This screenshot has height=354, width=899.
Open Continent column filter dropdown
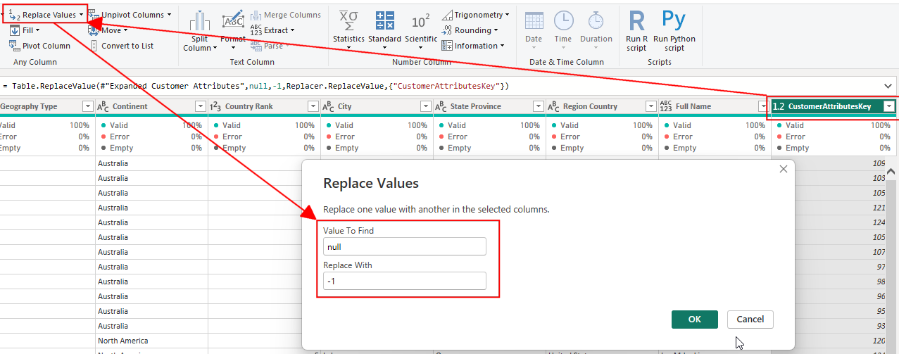tap(201, 106)
